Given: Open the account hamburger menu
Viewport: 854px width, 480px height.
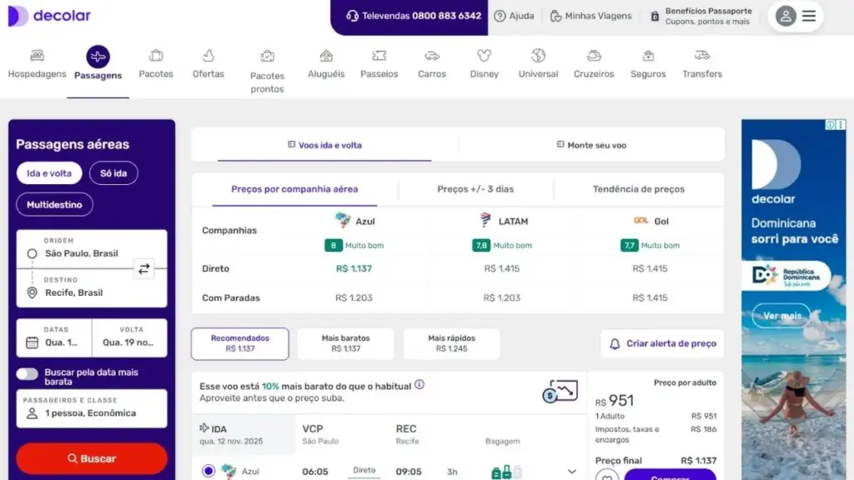Looking at the screenshot, I should click(x=809, y=16).
